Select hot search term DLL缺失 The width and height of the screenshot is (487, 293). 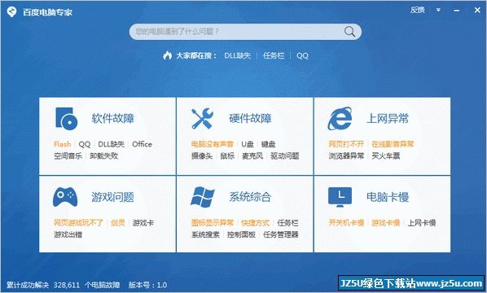click(x=237, y=55)
